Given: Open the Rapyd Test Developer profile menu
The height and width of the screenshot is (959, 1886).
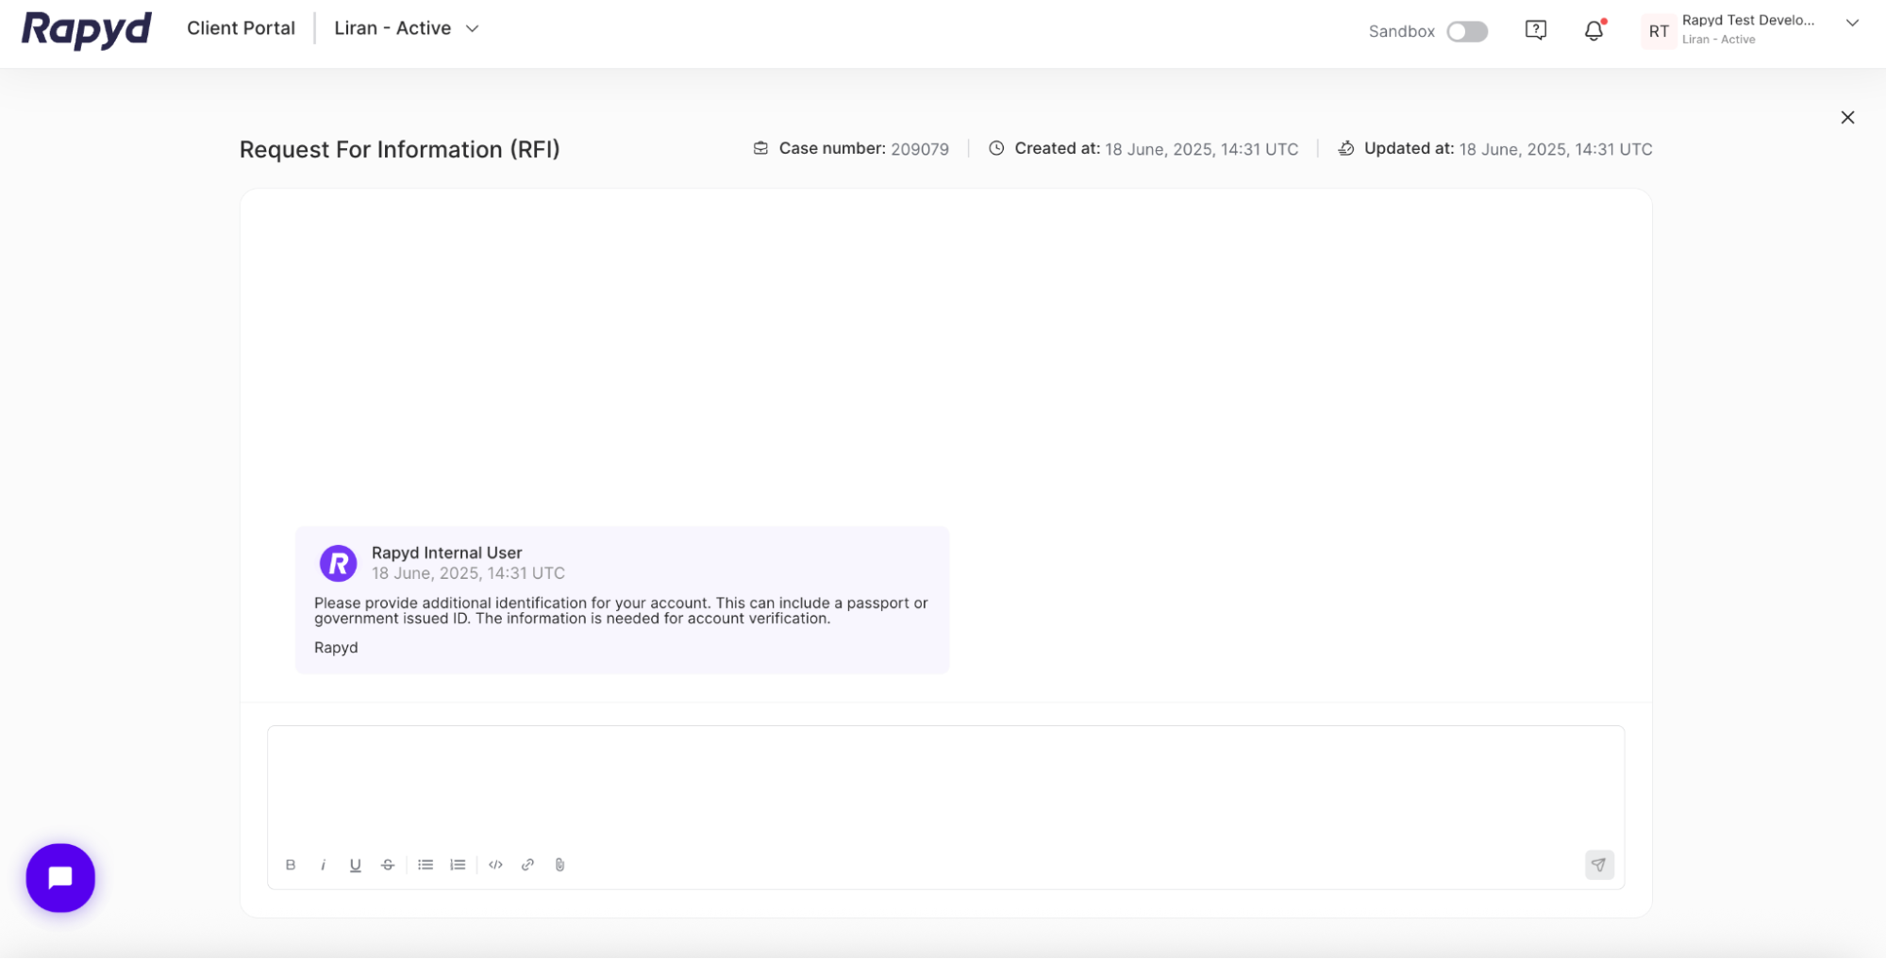Looking at the screenshot, I should [1751, 28].
